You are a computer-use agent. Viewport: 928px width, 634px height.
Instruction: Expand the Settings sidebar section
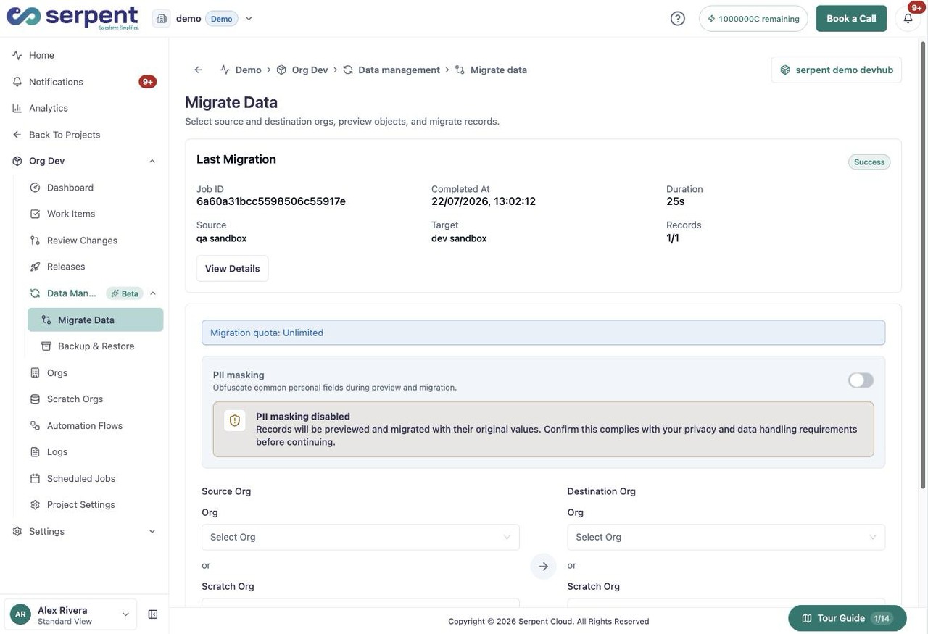[152, 532]
